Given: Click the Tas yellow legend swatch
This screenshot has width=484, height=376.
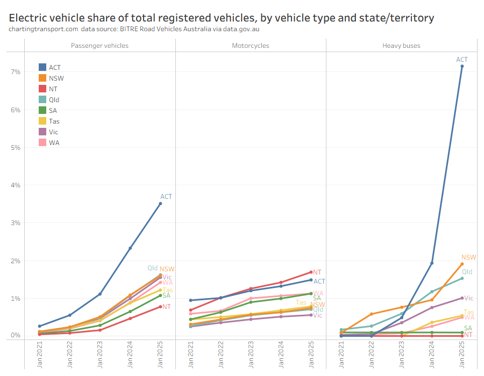Looking at the screenshot, I should point(42,121).
